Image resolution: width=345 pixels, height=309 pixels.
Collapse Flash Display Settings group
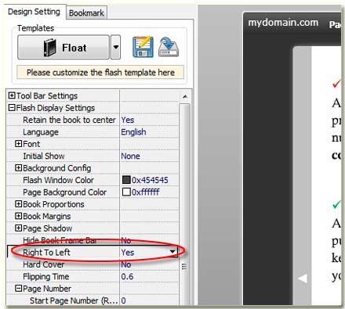click(x=12, y=107)
